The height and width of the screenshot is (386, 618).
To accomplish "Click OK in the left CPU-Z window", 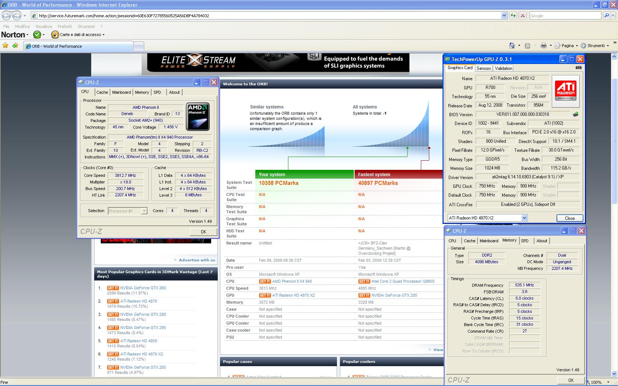I will 203,232.
